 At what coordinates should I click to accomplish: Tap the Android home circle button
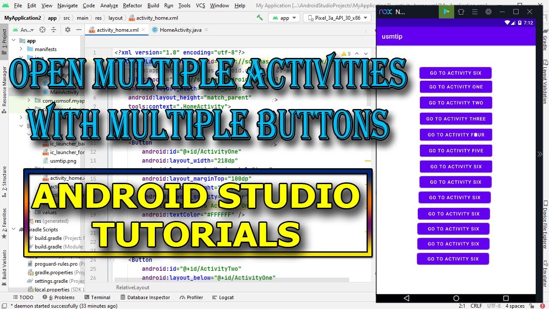pyautogui.click(x=456, y=298)
